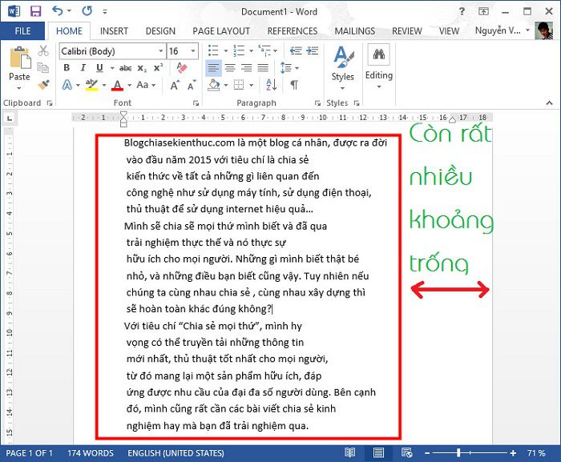Toggle Underline formatting
This screenshot has height=462, width=561.
pyautogui.click(x=99, y=67)
